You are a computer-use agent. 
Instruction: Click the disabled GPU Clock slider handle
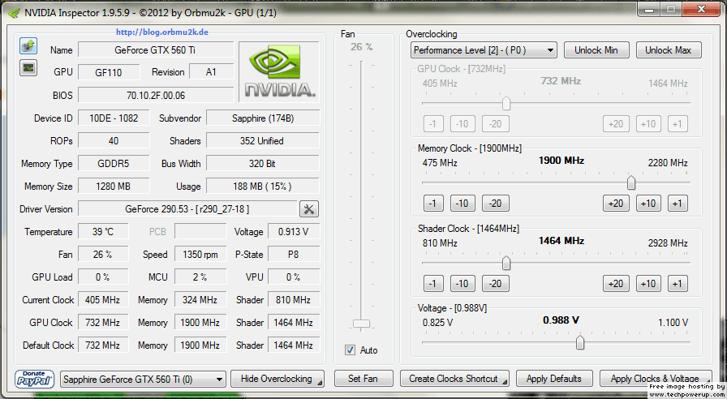click(x=506, y=103)
